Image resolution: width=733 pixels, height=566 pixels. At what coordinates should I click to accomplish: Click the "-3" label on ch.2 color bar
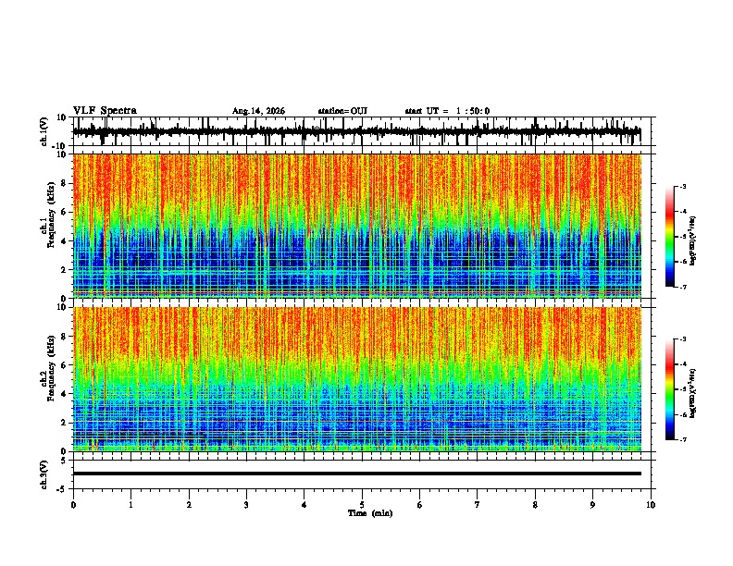[682, 339]
